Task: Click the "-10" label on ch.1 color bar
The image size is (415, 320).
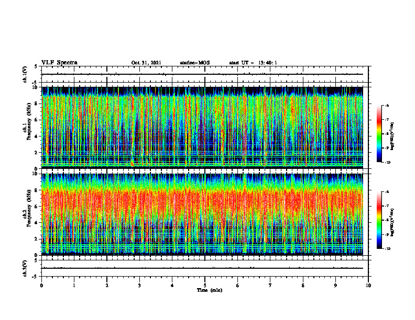Action: pyautogui.click(x=388, y=163)
